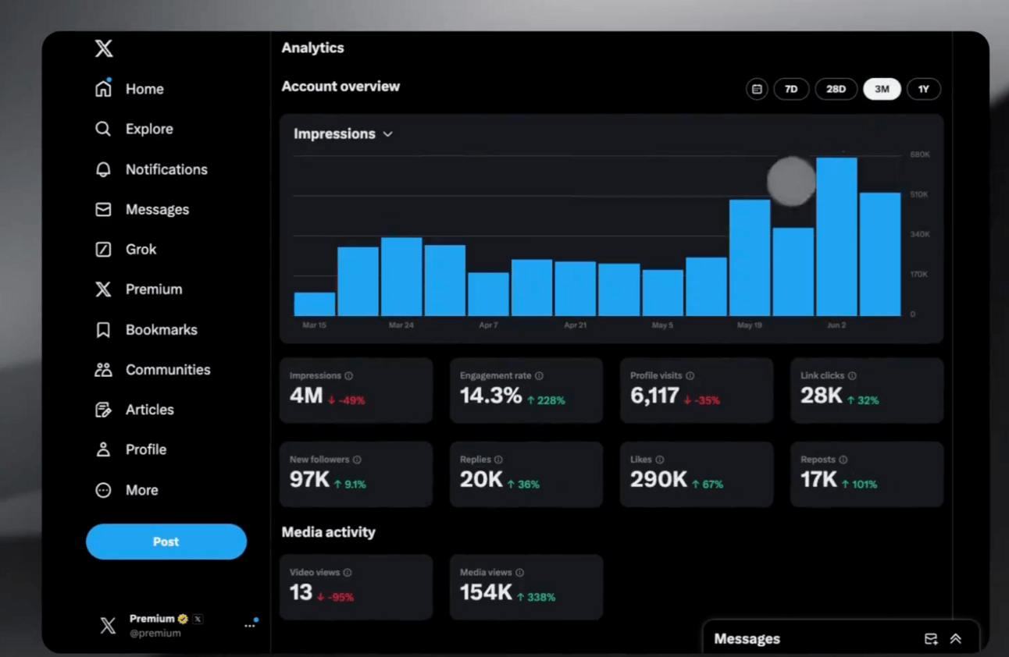The width and height of the screenshot is (1009, 657).
Task: Click the "6,117" profile visits value
Action: point(654,396)
